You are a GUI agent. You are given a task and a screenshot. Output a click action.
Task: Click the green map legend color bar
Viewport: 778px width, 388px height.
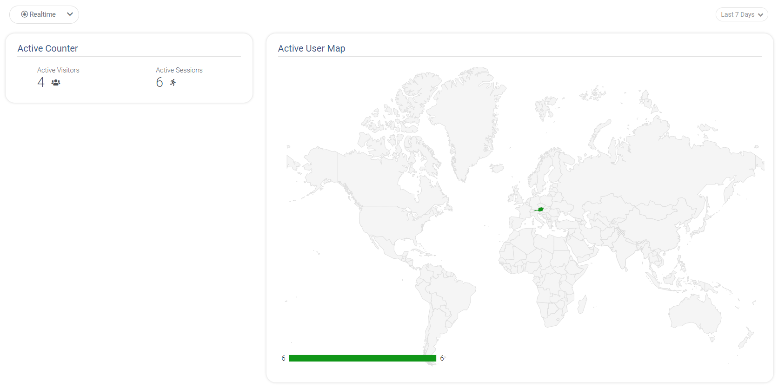coord(363,358)
